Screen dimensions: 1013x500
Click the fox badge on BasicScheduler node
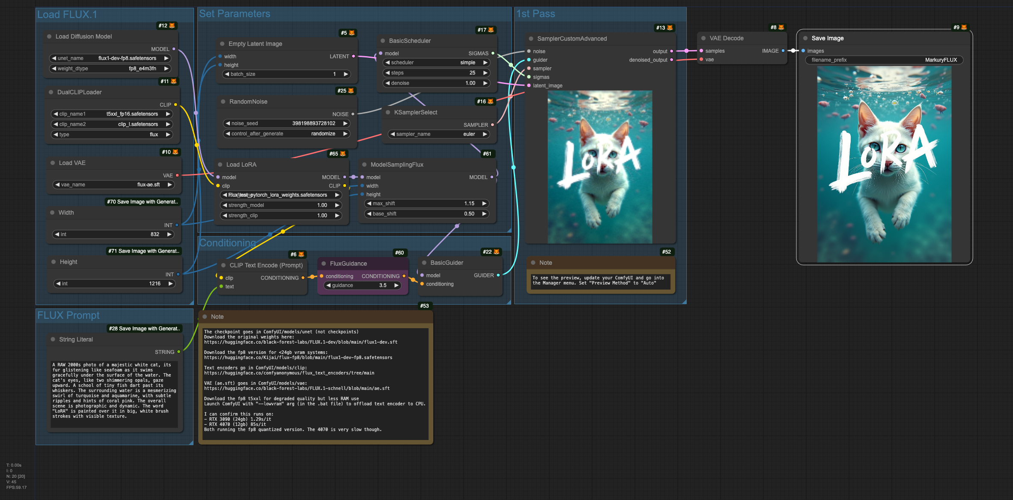pos(491,30)
